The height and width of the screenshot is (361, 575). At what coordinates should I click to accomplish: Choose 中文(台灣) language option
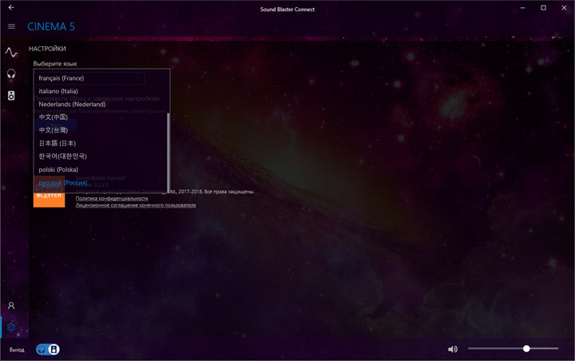coord(101,130)
